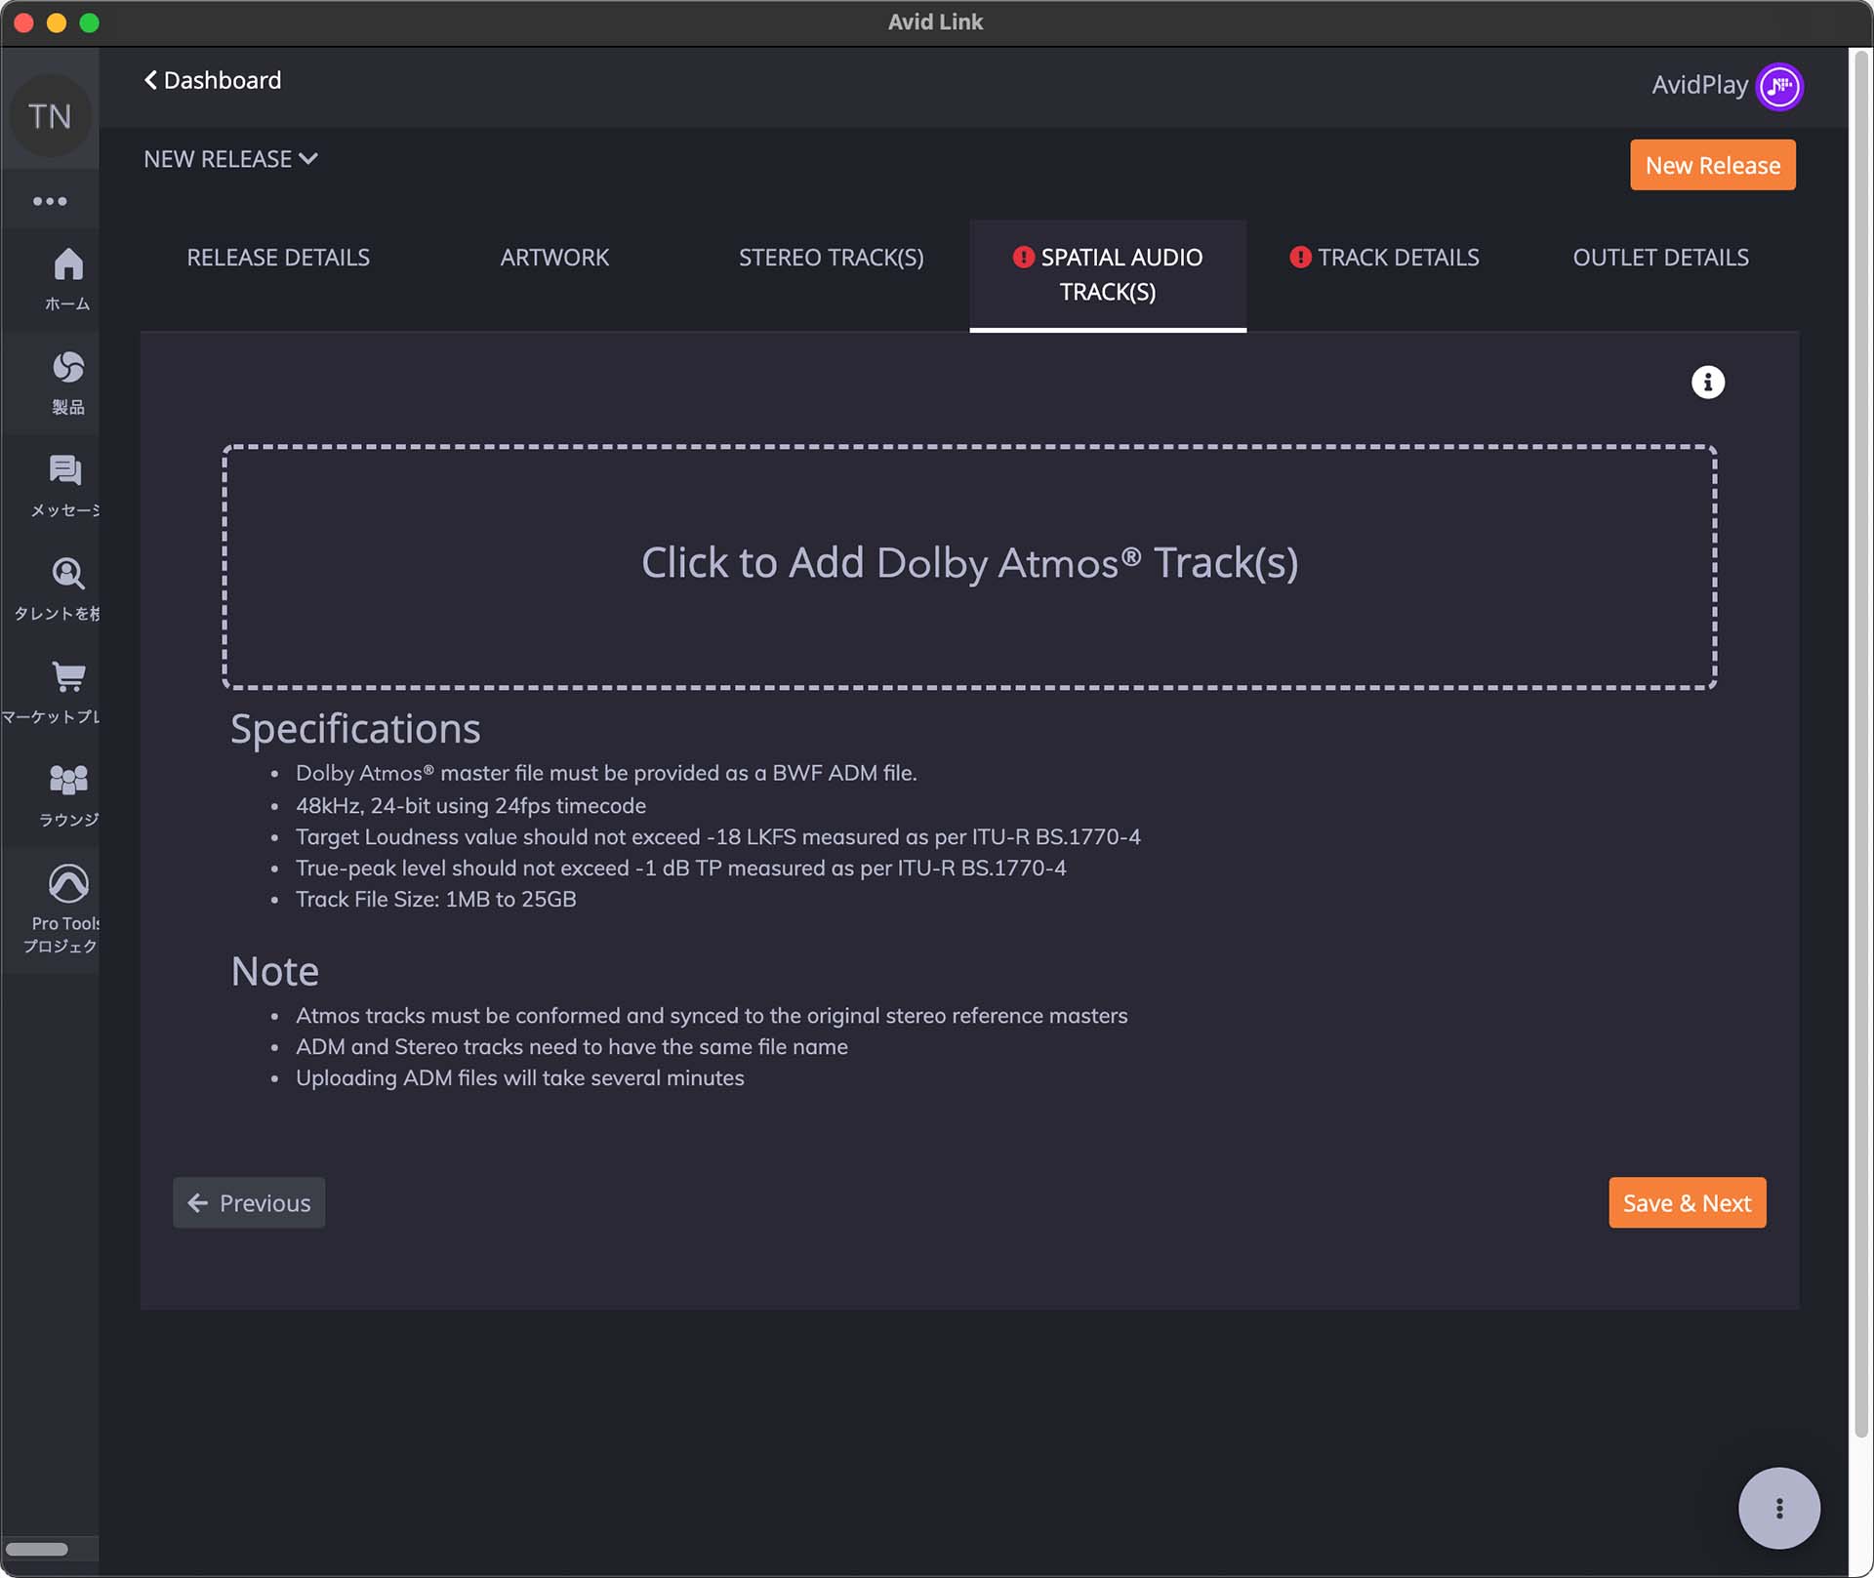
Task: Show info about spatial audio tracks
Action: tap(1707, 383)
